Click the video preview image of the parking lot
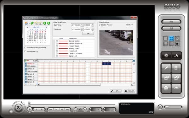The width and height of the screenshot is (189, 118). pyautogui.click(x=116, y=43)
